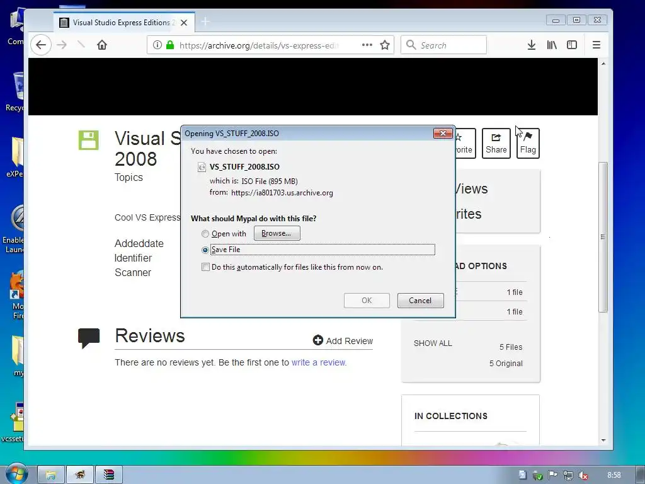Open the Library bookshelf icon
Image resolution: width=645 pixels, height=484 pixels.
(x=552, y=45)
